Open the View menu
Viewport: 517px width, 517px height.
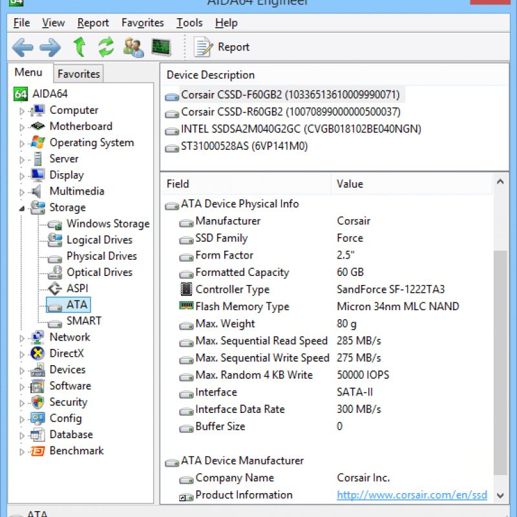point(54,23)
